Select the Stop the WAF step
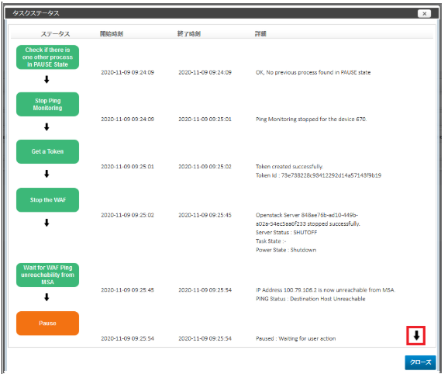The width and height of the screenshot is (448, 374). (47, 200)
